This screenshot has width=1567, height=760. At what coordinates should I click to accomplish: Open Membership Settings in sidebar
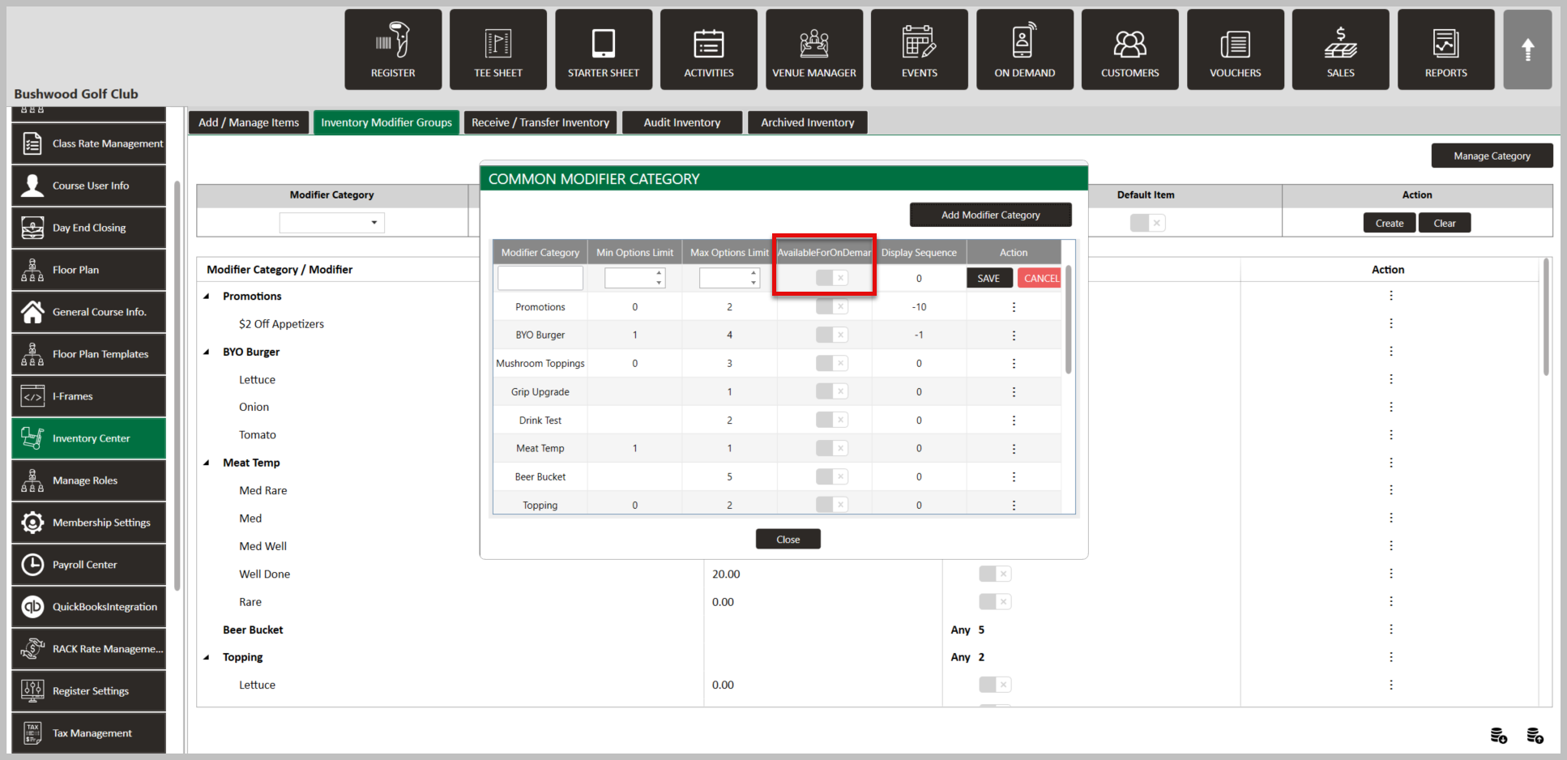click(x=89, y=523)
